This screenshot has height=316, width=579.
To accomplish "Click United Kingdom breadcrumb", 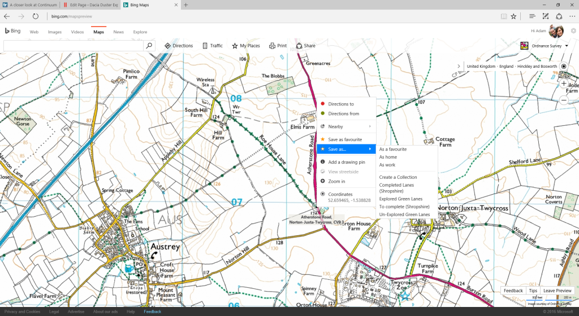I will pyautogui.click(x=481, y=66).
